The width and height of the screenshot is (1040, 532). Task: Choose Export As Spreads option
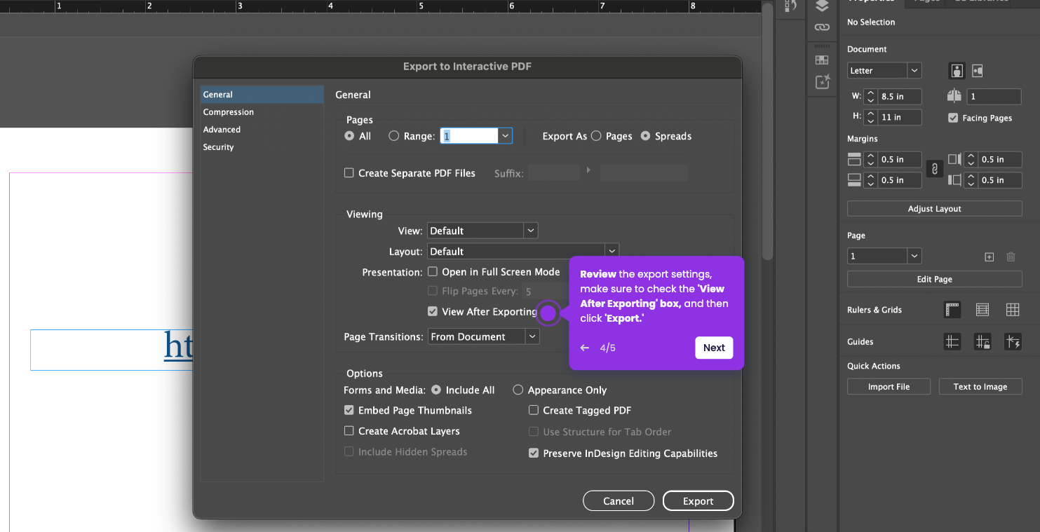click(x=645, y=136)
